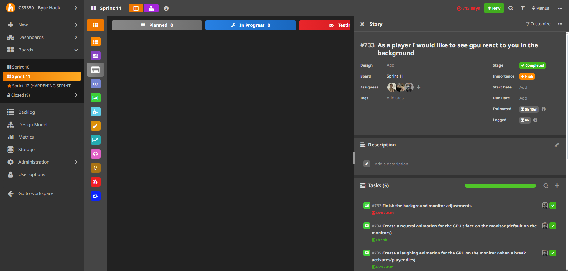The image size is (569, 271).
Task: Add a new task with plus icon
Action: pos(557,185)
